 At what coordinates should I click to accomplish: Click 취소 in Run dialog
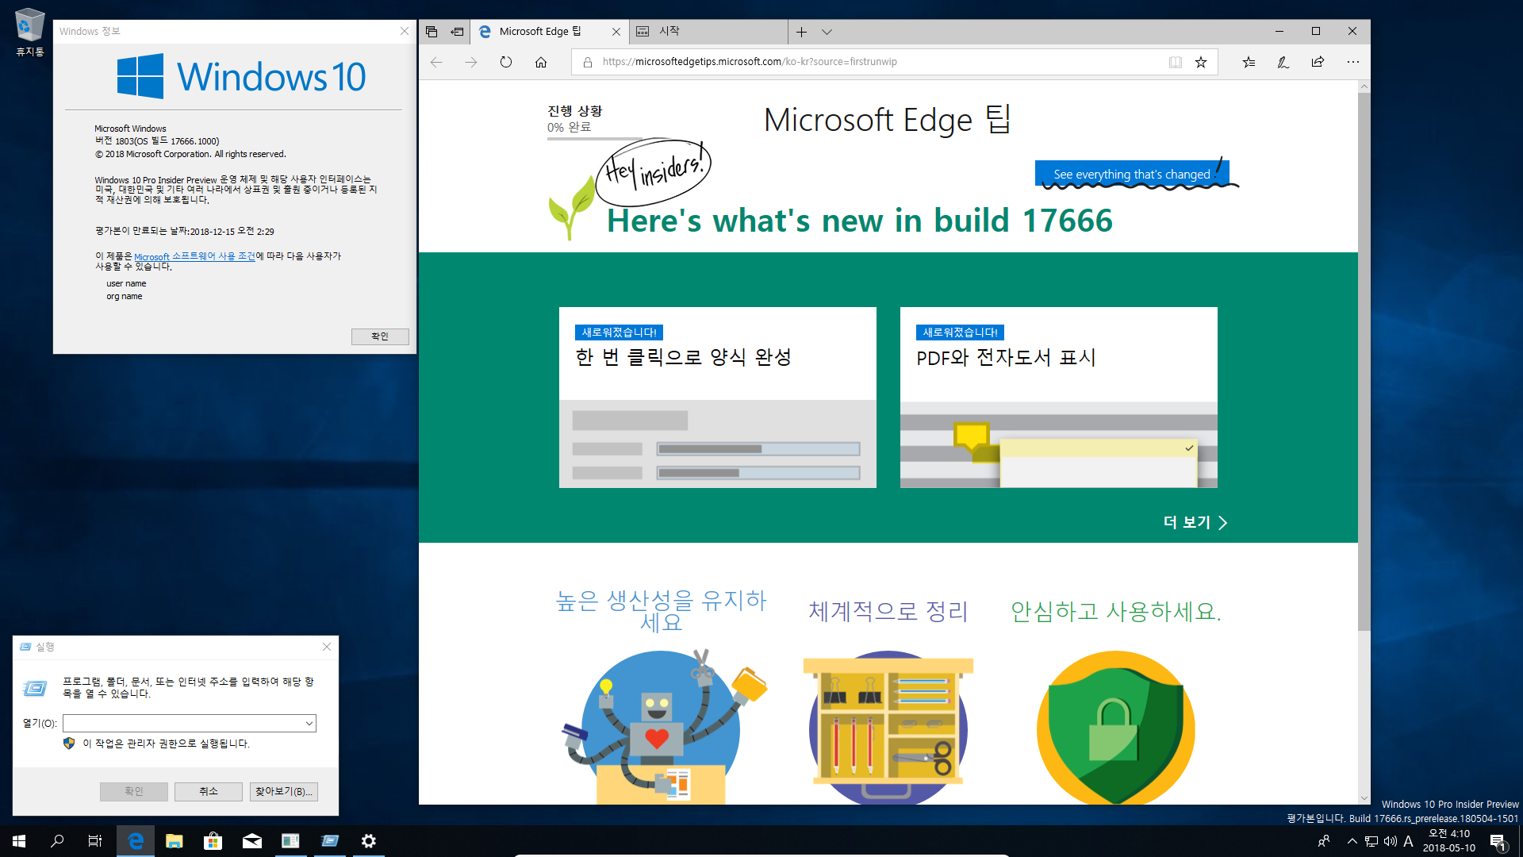(209, 791)
